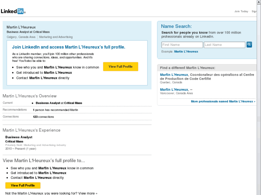Click '1 person has recommended Martin'
The width and height of the screenshot is (261, 195).
point(55,110)
